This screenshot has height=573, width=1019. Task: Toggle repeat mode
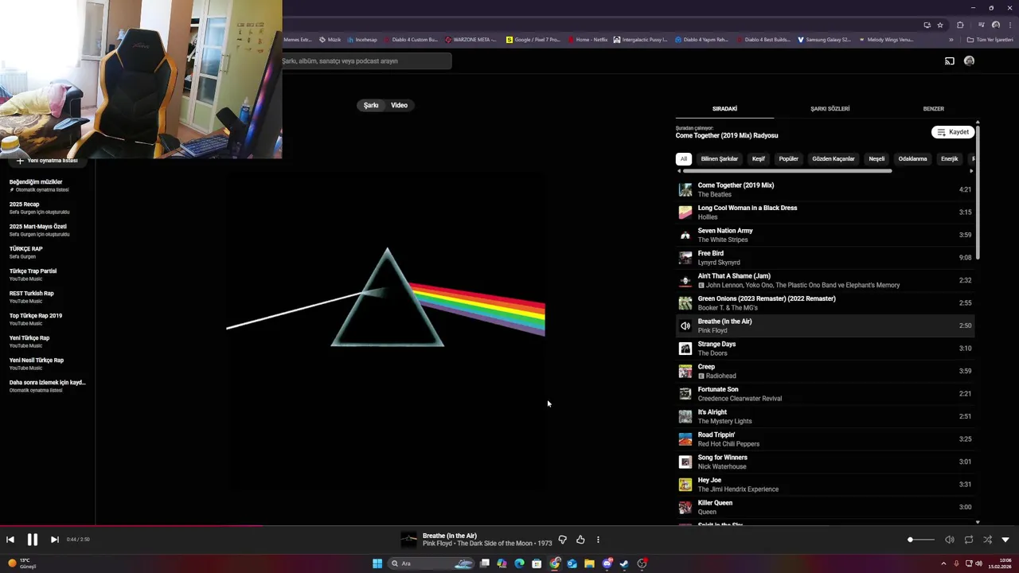coord(969,540)
